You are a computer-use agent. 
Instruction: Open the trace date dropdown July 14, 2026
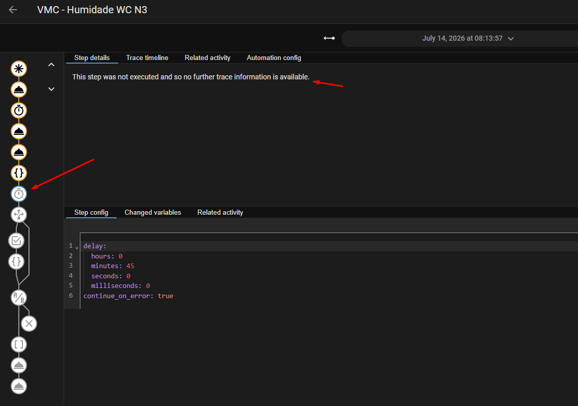468,38
